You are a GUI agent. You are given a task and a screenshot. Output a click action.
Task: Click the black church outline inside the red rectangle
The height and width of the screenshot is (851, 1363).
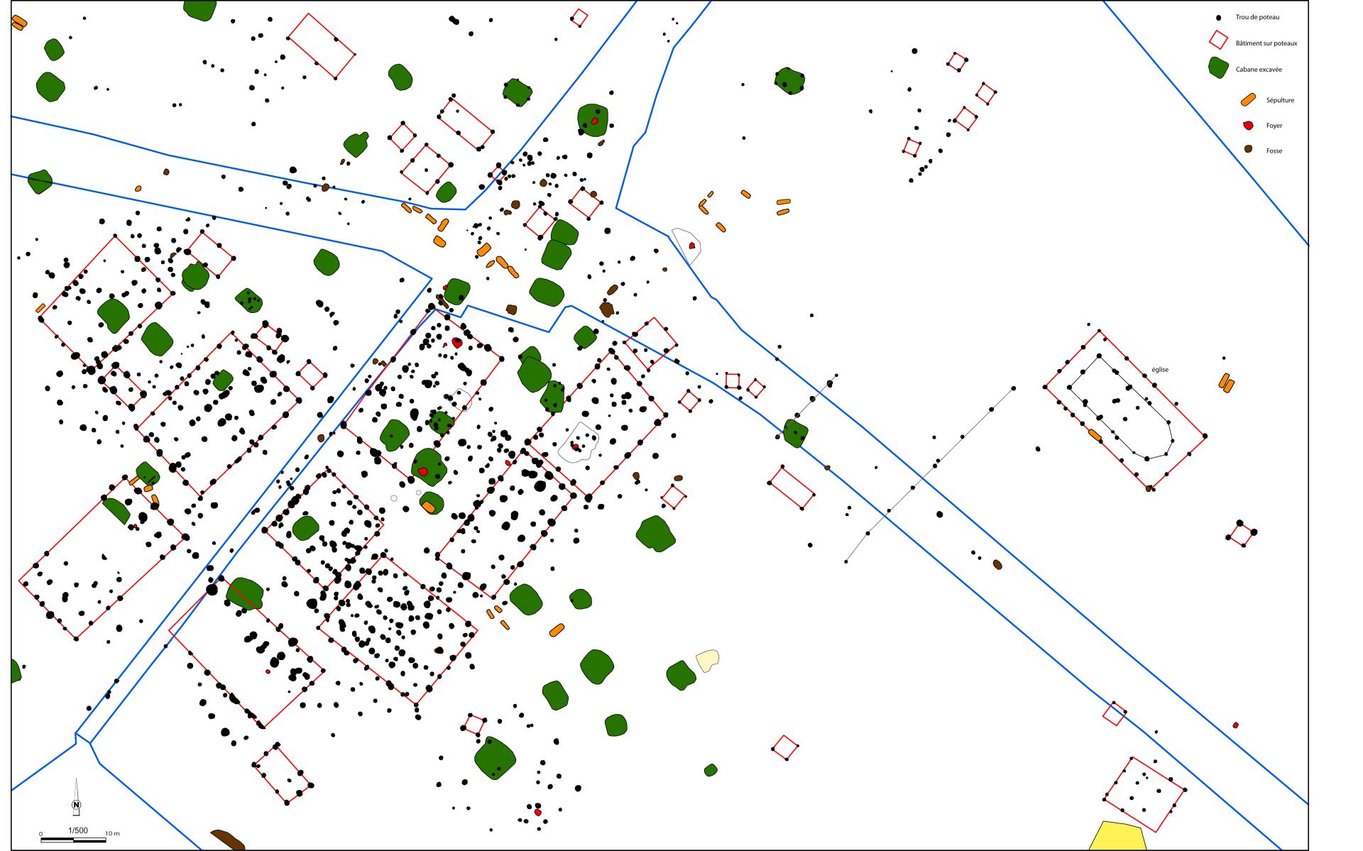pos(1121,407)
